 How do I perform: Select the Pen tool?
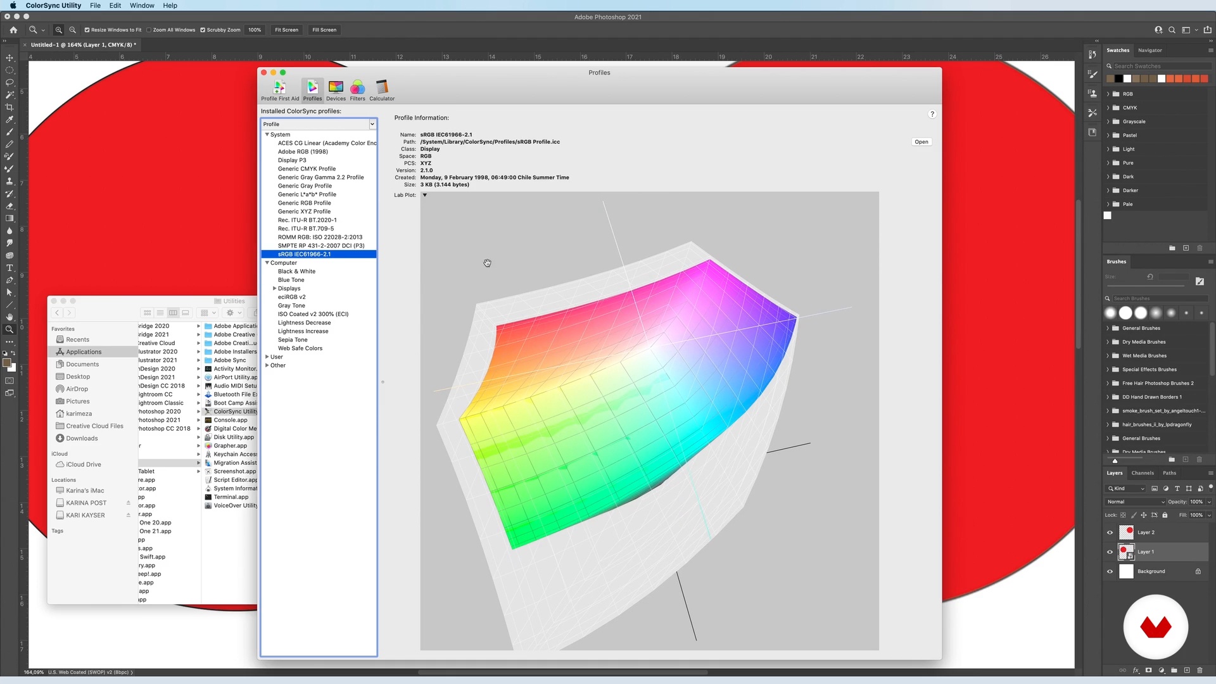click(x=9, y=280)
